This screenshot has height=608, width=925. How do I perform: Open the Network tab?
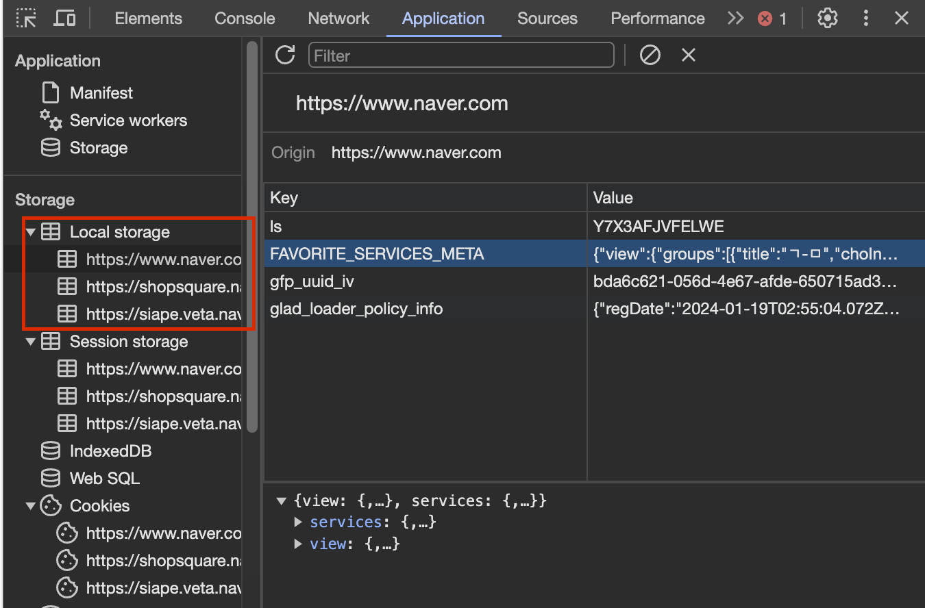[x=338, y=18]
